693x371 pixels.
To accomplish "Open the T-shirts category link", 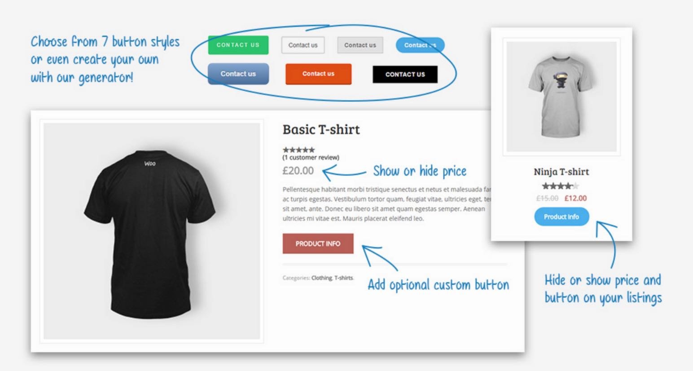I will (344, 278).
